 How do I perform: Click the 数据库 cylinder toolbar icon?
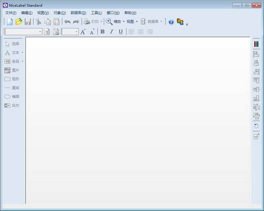(x=143, y=21)
